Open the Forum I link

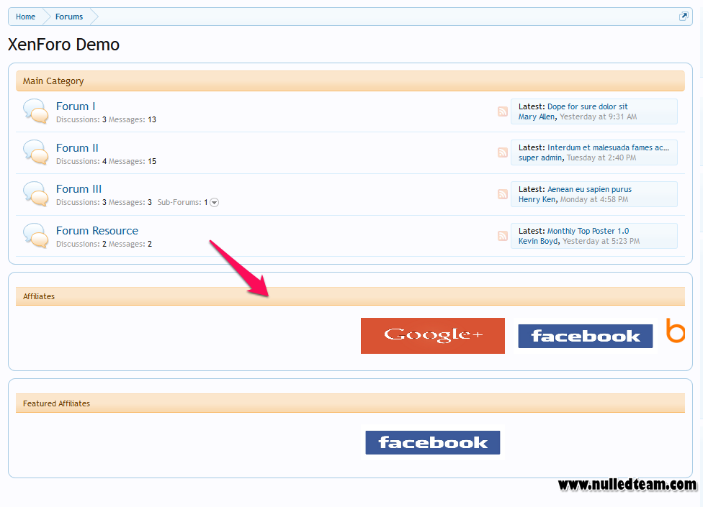click(x=76, y=106)
